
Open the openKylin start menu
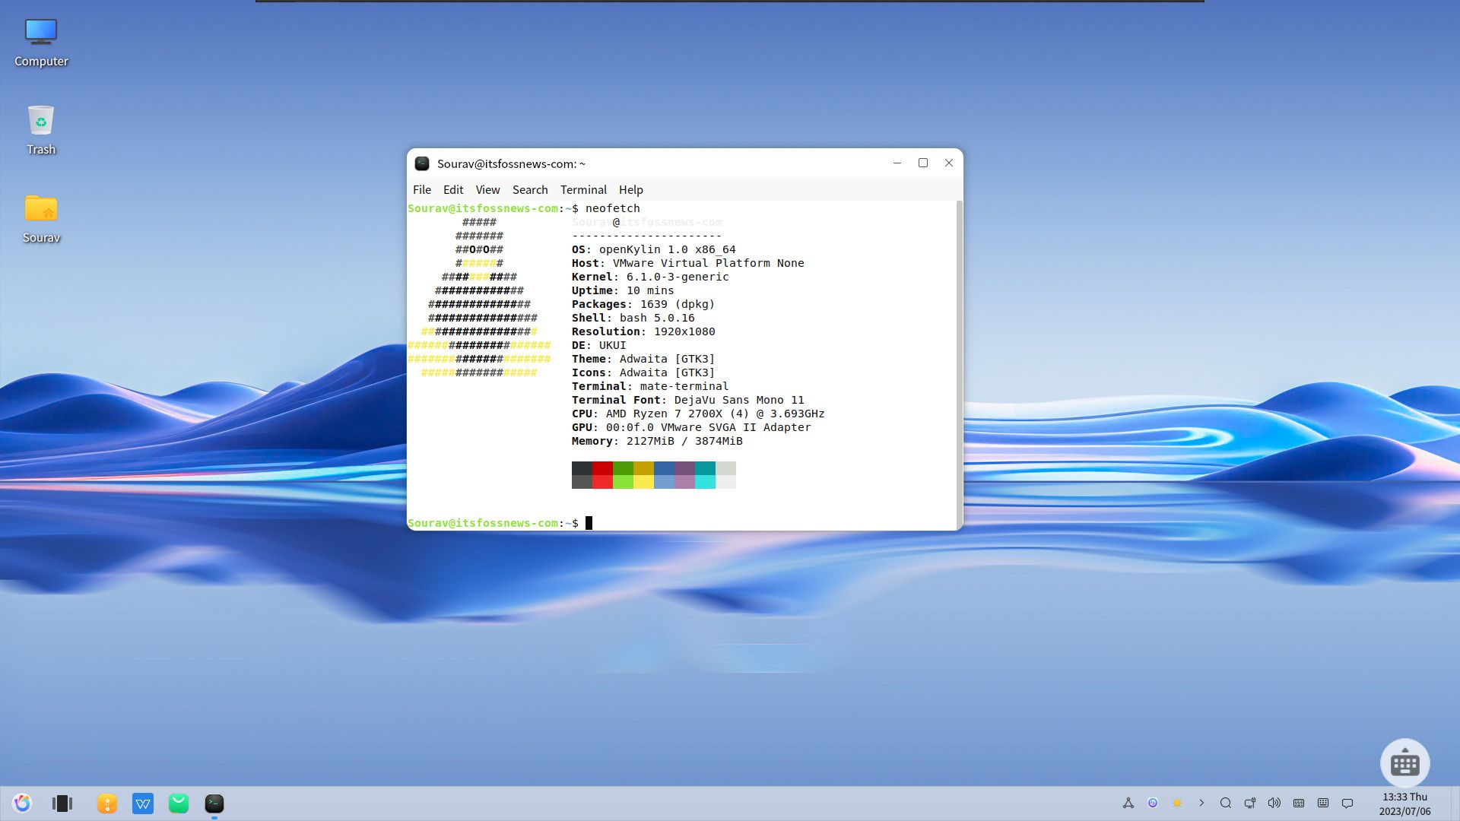pos(22,803)
